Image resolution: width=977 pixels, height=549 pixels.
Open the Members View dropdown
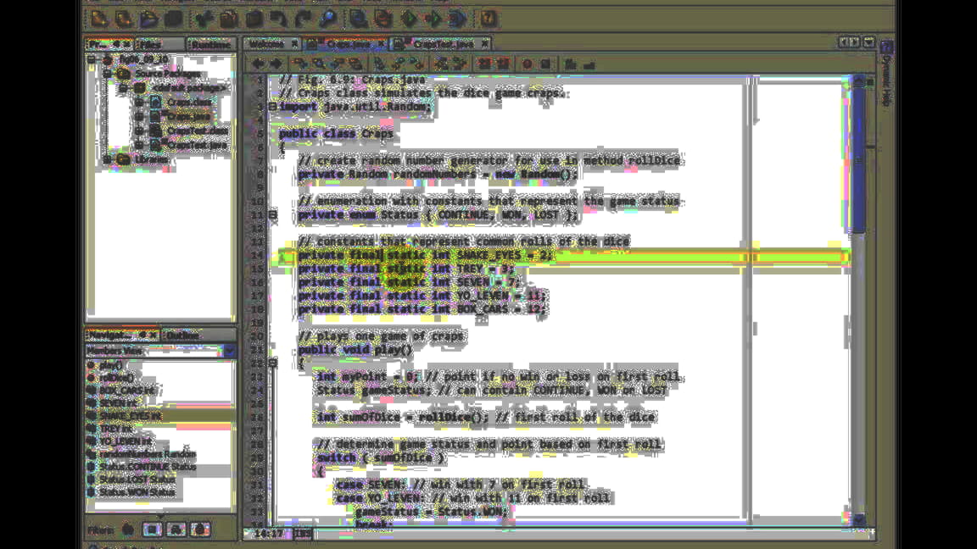pos(229,352)
